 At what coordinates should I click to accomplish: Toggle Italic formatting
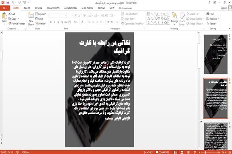click(x=55, y=22)
